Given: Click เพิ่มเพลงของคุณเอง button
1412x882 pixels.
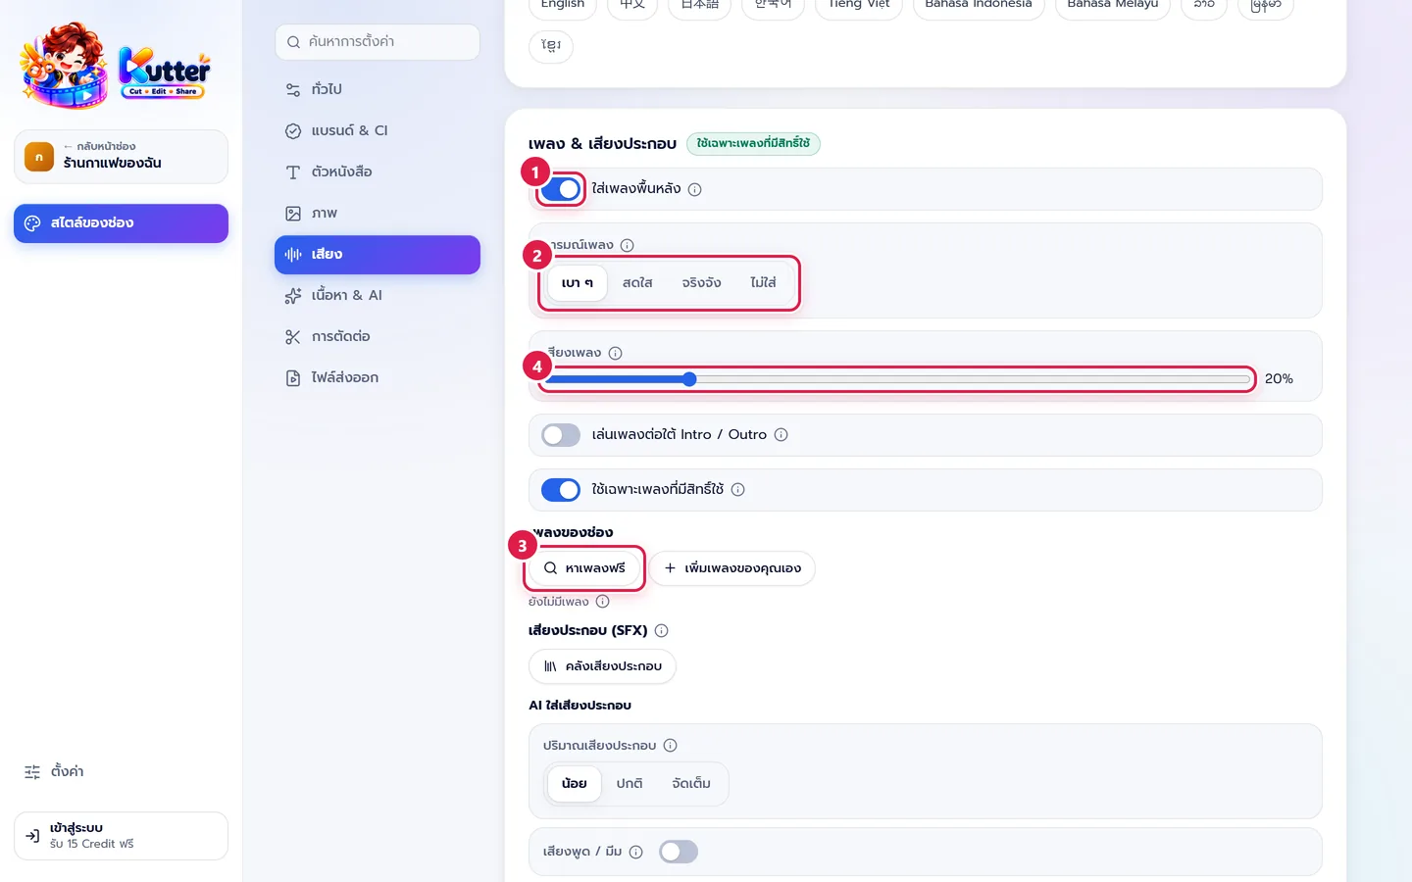Looking at the screenshot, I should [x=732, y=568].
